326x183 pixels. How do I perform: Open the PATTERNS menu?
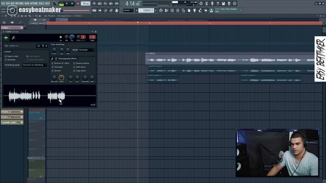pos(19,4)
